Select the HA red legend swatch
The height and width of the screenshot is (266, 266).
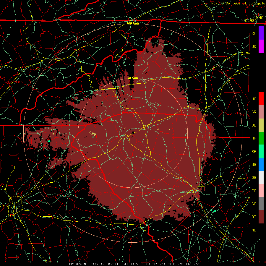click(x=261, y=99)
